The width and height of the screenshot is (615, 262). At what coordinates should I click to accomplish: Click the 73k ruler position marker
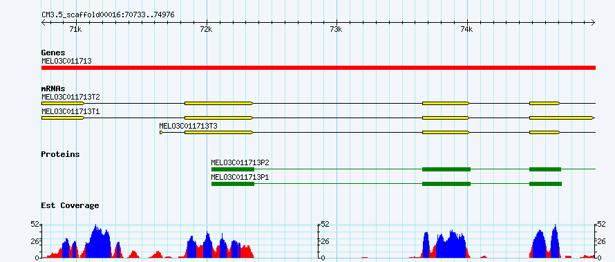tap(336, 29)
